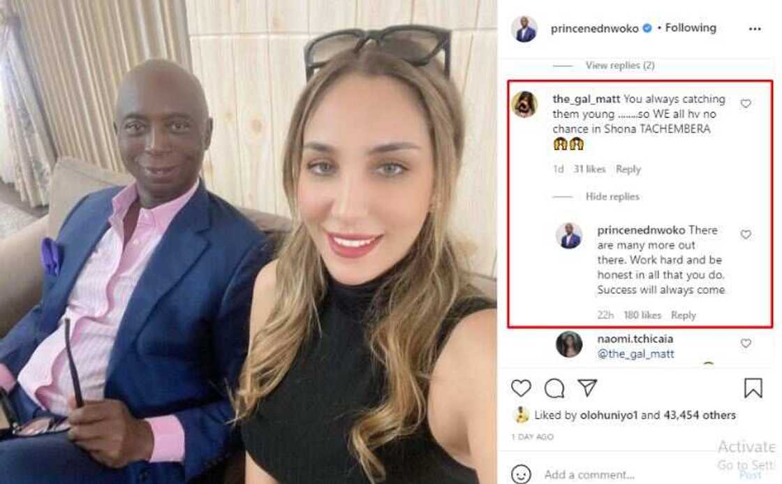Screen dimensions: 782x484
Task: Click Following button in post header
Action: coord(691,28)
